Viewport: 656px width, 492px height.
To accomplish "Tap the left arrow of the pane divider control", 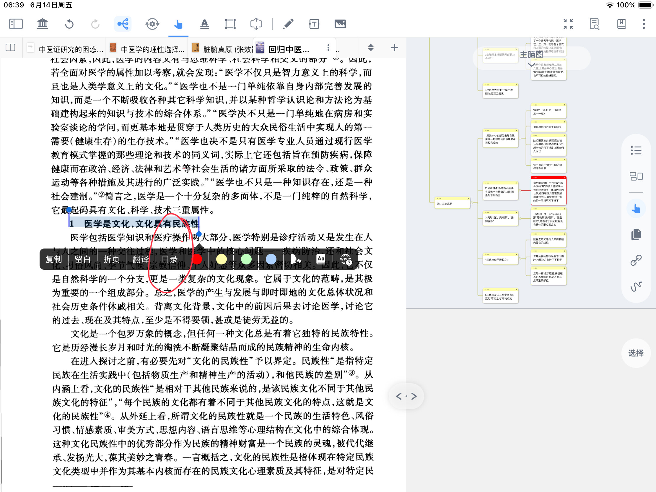I will 399,396.
